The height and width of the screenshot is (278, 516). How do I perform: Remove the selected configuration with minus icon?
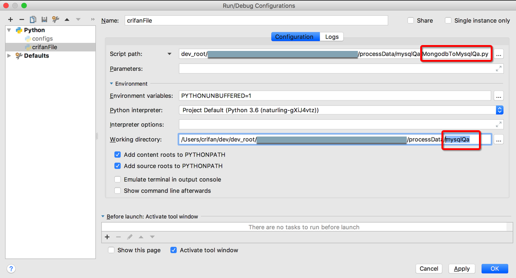(x=22, y=20)
